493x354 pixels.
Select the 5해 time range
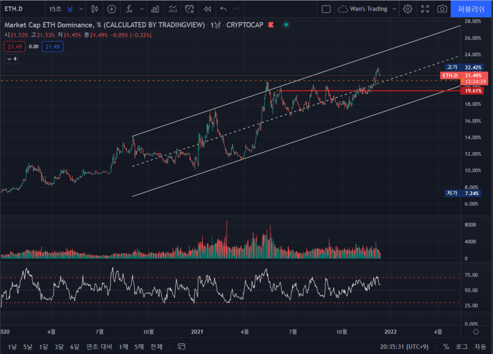(139, 347)
